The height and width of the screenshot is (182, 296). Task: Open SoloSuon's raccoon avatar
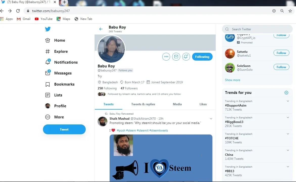click(x=230, y=68)
